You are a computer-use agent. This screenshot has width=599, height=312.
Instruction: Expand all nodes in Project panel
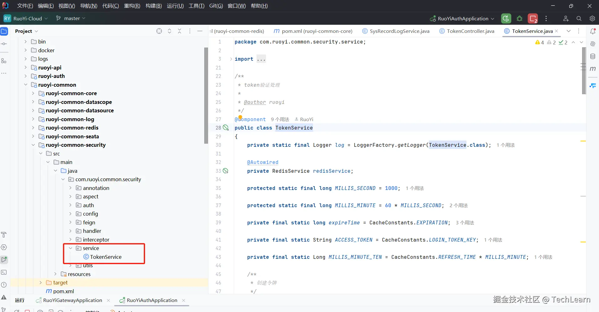169,31
